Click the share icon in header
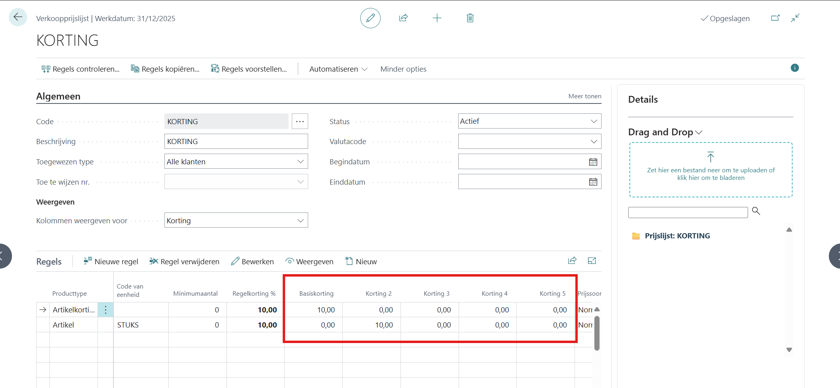The width and height of the screenshot is (840, 388). [403, 18]
